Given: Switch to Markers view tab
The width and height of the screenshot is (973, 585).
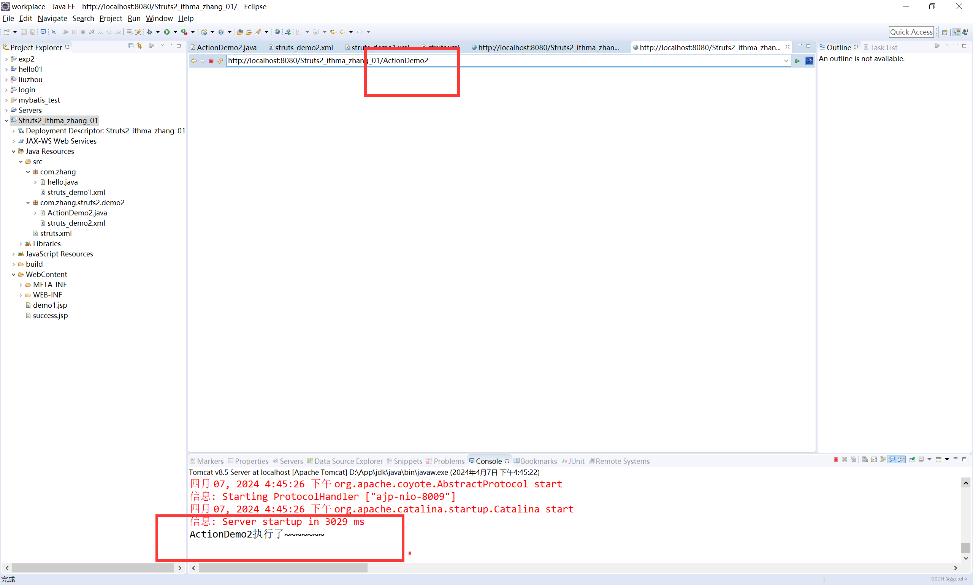Looking at the screenshot, I should point(207,461).
